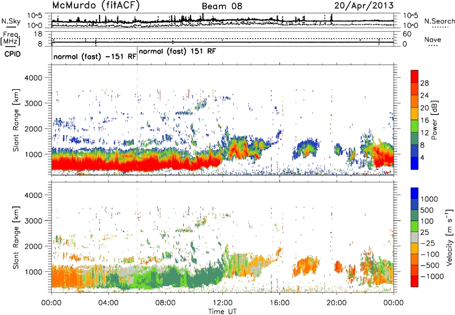The width and height of the screenshot is (455, 315).
Task: Click the '-25' tick on Velocity colorbar
Action: tap(427, 243)
